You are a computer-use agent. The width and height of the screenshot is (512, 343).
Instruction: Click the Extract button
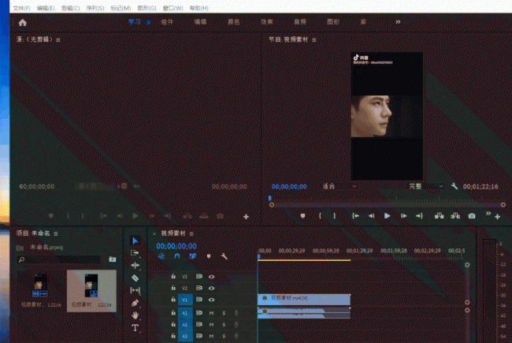[x=455, y=216]
